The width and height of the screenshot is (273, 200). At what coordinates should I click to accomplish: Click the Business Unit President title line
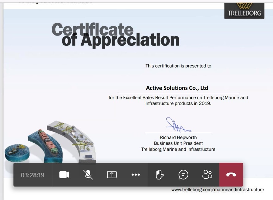click(178, 143)
